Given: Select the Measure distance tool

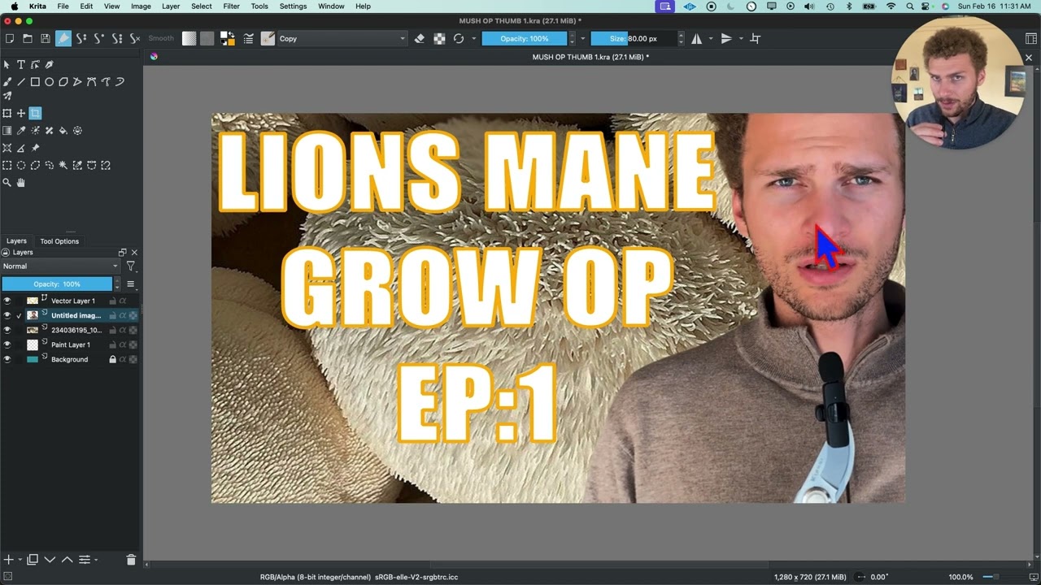Looking at the screenshot, I should click(21, 148).
